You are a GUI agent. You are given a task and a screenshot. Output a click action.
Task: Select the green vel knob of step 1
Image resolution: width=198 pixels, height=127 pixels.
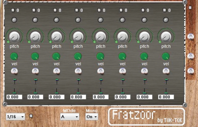point(14,56)
